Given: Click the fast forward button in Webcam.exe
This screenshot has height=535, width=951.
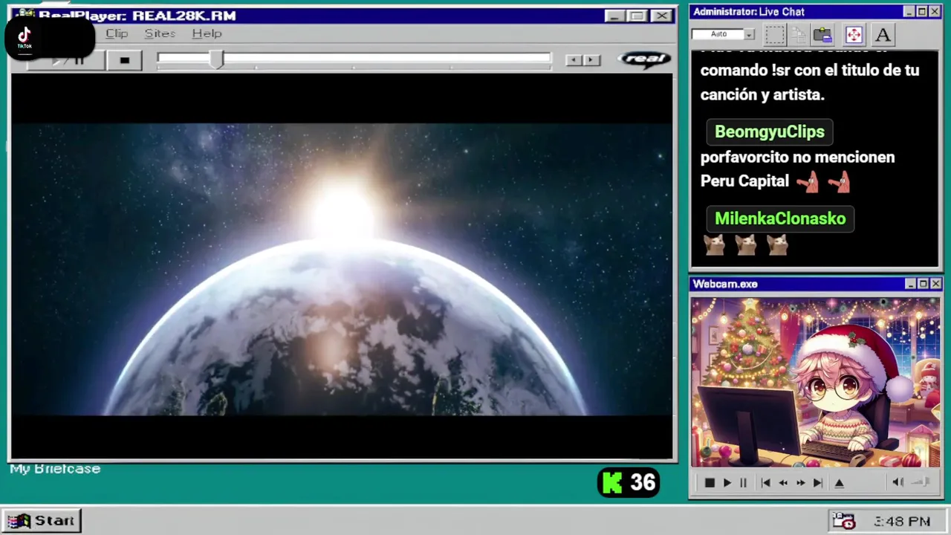Looking at the screenshot, I should pyautogui.click(x=800, y=483).
